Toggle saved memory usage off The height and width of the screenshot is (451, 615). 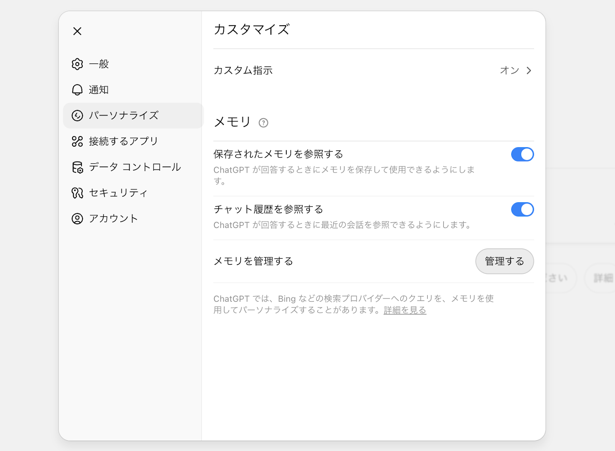(522, 154)
